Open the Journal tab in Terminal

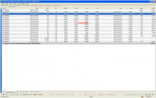[37, 92]
